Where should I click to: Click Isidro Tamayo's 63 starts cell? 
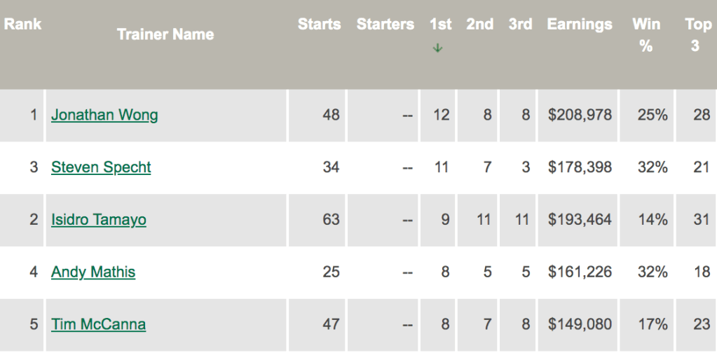click(x=331, y=220)
